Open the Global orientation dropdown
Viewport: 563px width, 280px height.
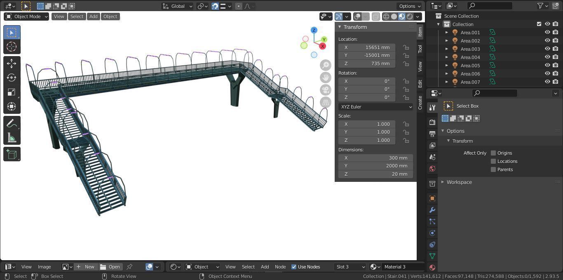click(x=177, y=6)
